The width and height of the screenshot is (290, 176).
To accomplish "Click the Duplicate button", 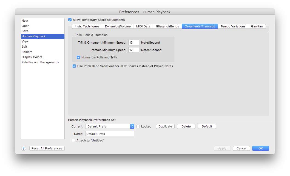I will [165, 126].
